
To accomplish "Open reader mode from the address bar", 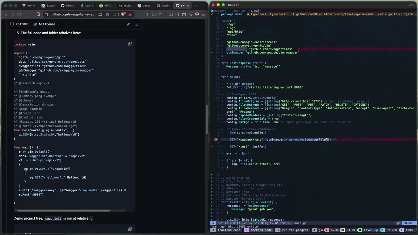I will coord(108,14).
